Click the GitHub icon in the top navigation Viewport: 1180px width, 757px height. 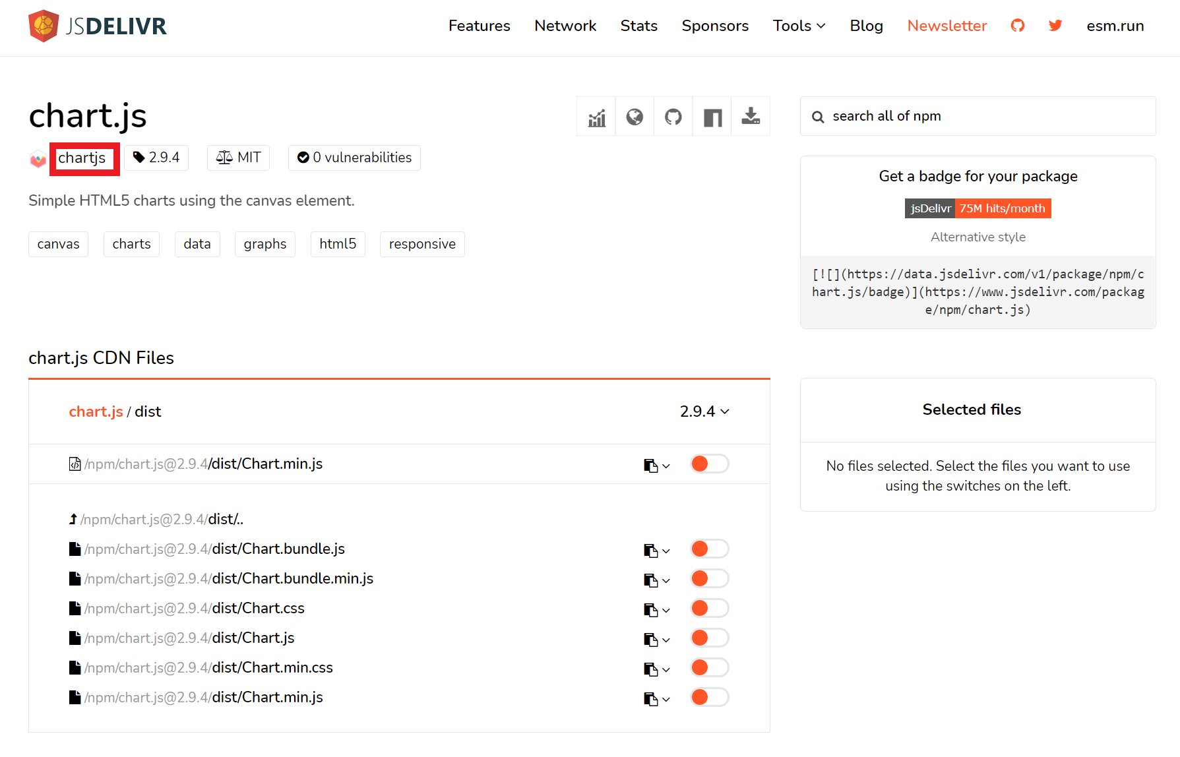[x=1018, y=26]
